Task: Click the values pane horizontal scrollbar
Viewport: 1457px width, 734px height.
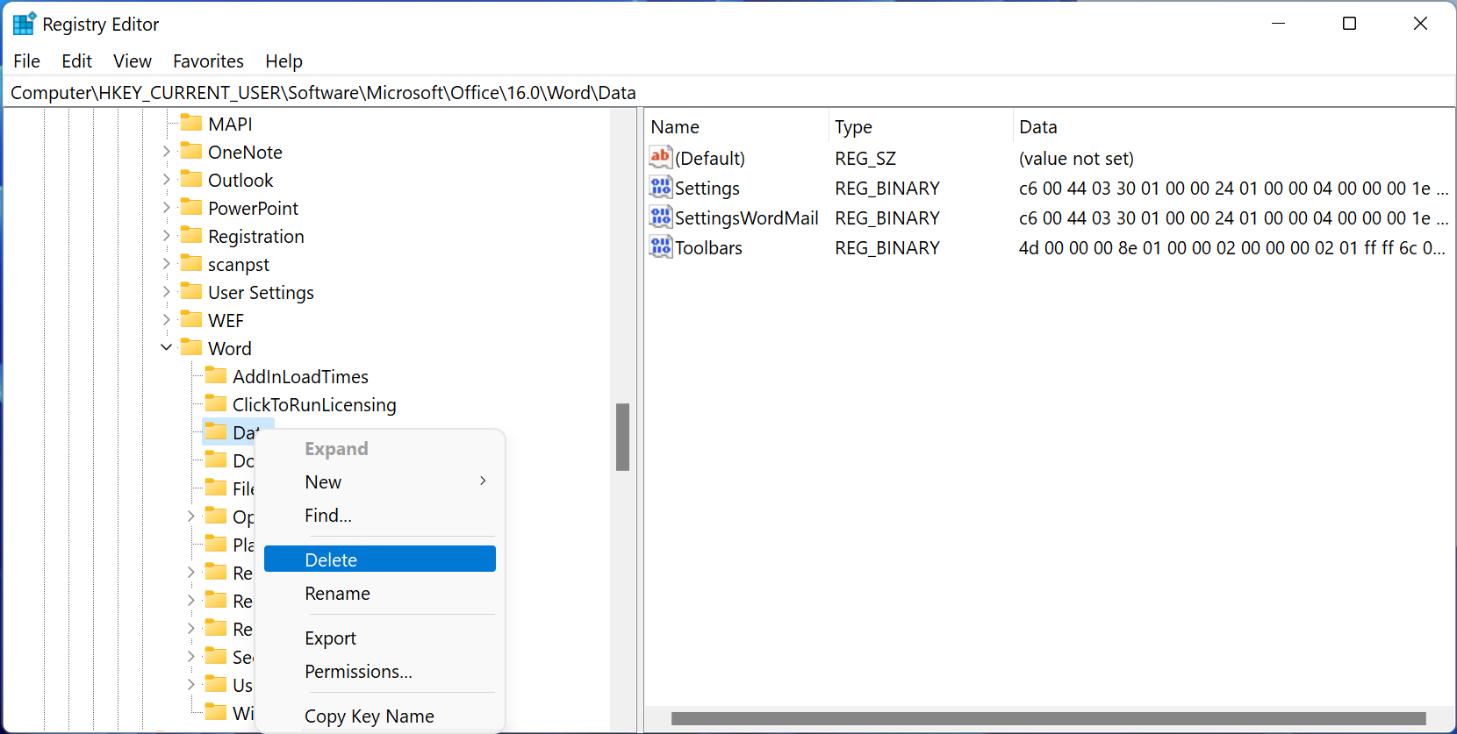Action: point(1048,719)
